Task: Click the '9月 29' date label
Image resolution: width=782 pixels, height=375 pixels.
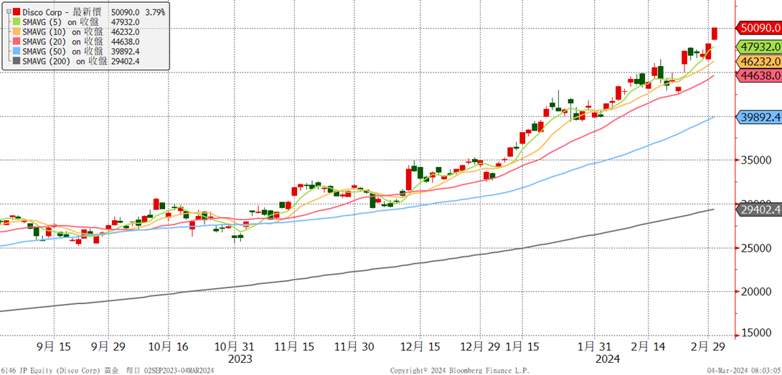Action: coord(109,346)
